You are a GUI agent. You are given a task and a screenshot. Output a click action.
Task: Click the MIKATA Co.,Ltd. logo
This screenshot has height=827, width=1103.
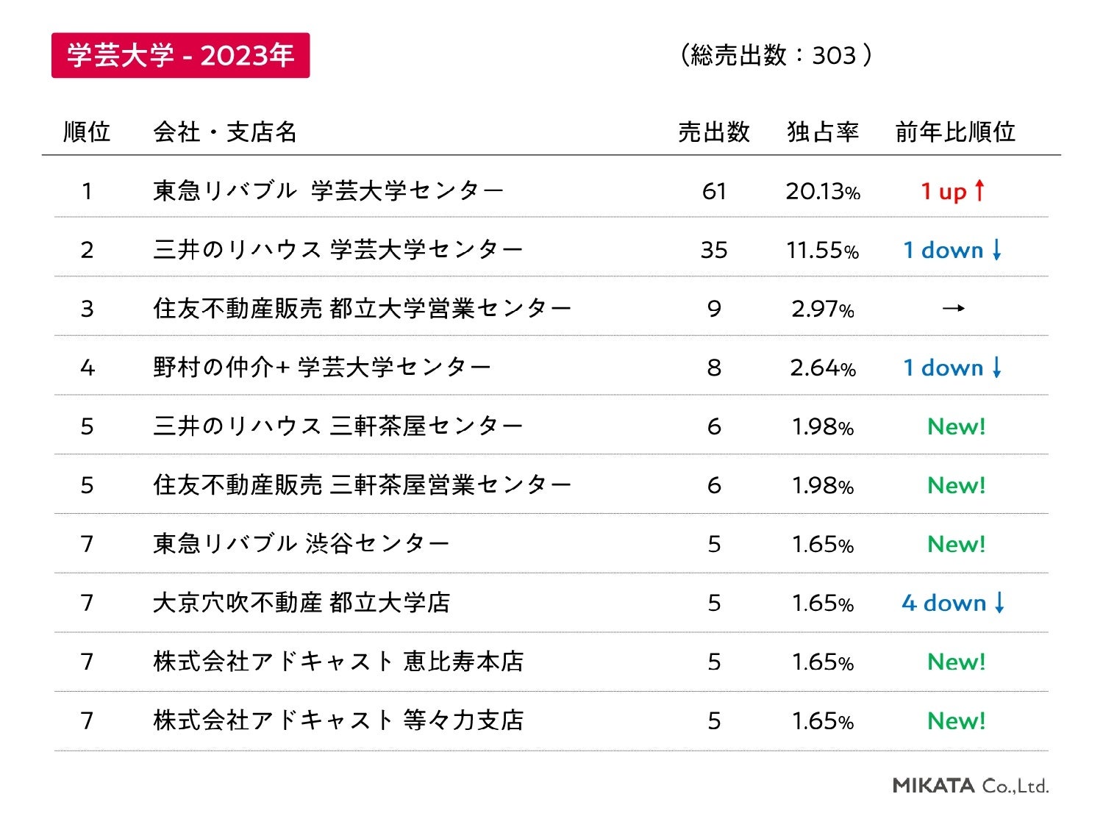click(971, 785)
